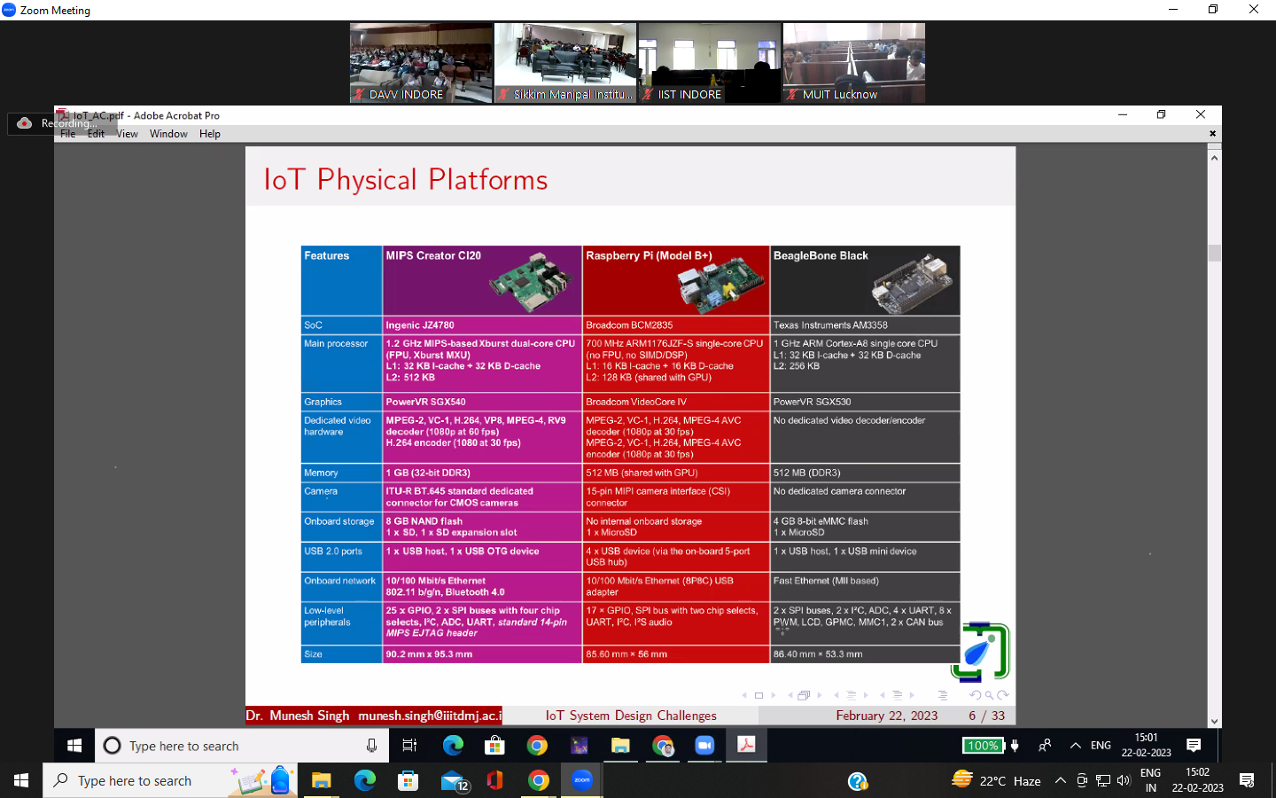Open the 22°C Haze weather widget

pos(996,780)
